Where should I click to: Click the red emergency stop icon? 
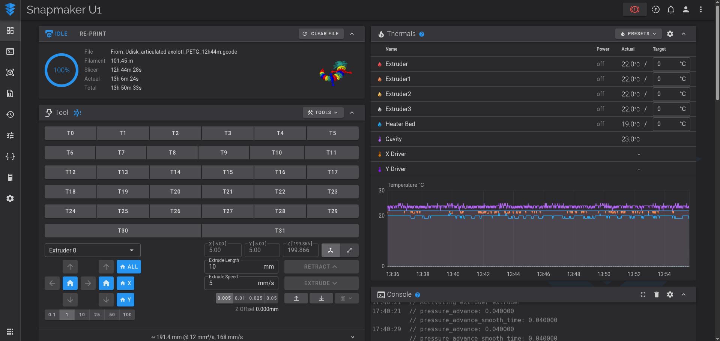(x=634, y=9)
